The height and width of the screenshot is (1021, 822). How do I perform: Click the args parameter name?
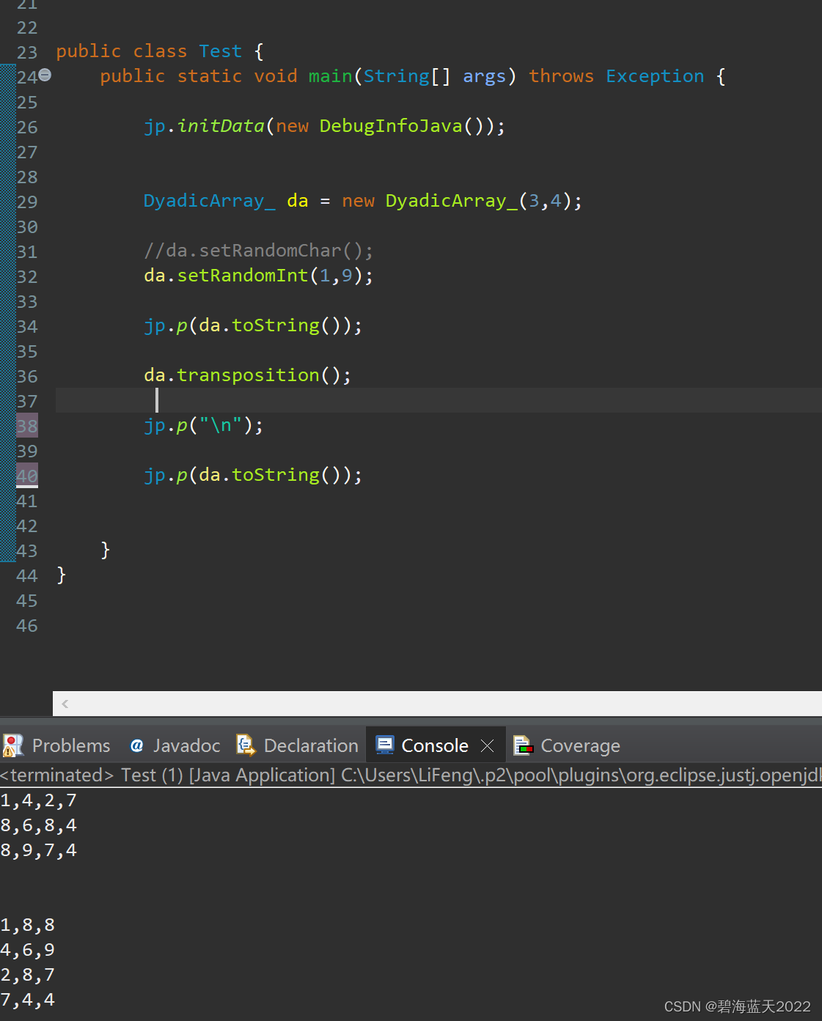point(484,76)
